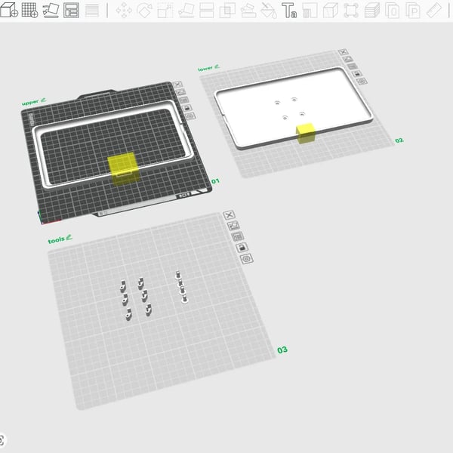Click the Arrange all objects toolbar icon
Viewport: 453px width, 453px height.
tap(71, 10)
